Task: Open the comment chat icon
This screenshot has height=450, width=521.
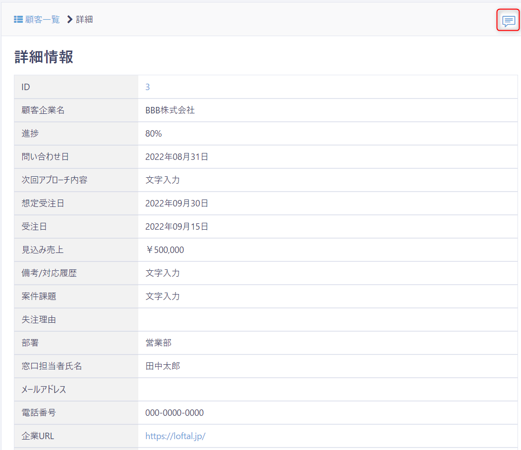Action: tap(508, 21)
